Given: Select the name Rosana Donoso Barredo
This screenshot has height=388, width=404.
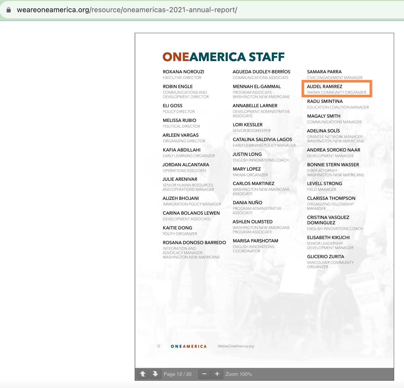Looking at the screenshot, I should pyautogui.click(x=194, y=243).
